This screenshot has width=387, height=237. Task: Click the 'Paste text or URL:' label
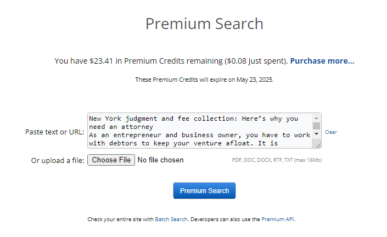coord(54,132)
